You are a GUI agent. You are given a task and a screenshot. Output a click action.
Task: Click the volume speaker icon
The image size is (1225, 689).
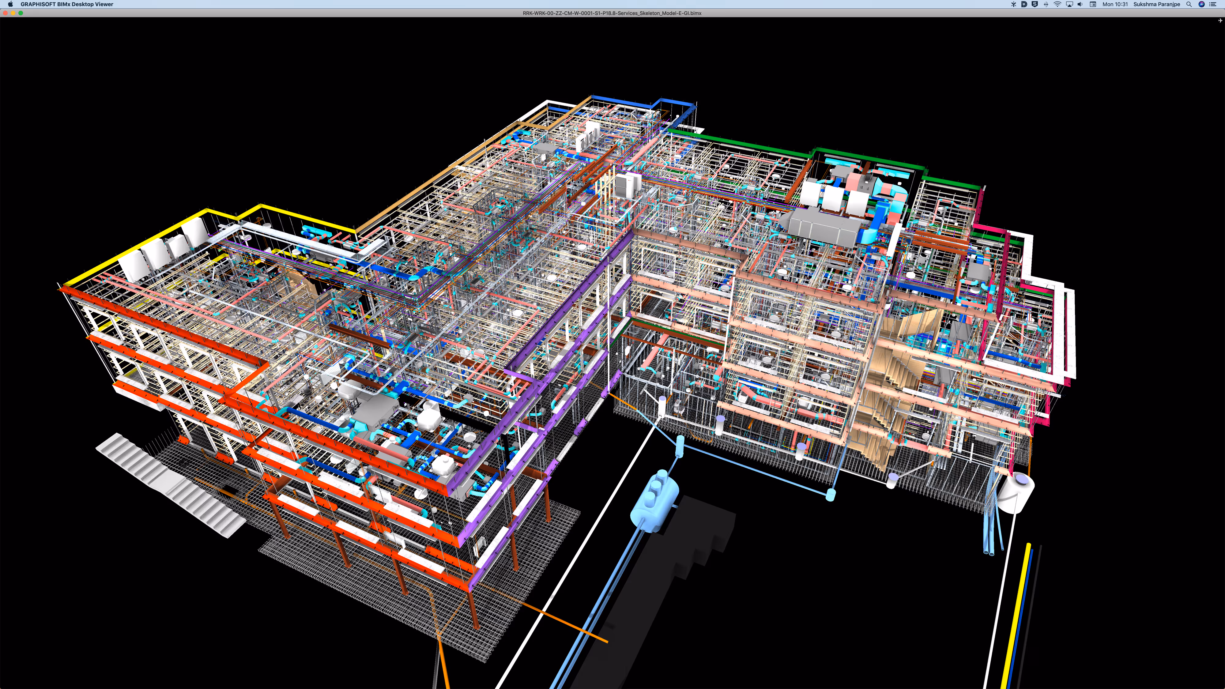pos(1080,4)
